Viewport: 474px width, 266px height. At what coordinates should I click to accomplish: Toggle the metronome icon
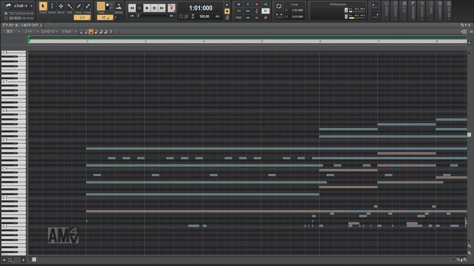(x=227, y=17)
